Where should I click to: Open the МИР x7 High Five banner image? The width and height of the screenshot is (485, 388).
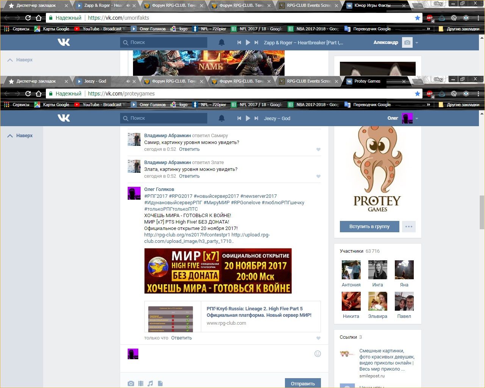click(x=218, y=271)
